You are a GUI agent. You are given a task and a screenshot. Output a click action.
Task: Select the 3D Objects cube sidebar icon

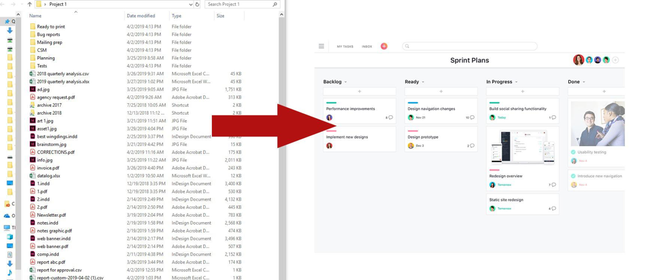(x=10, y=237)
